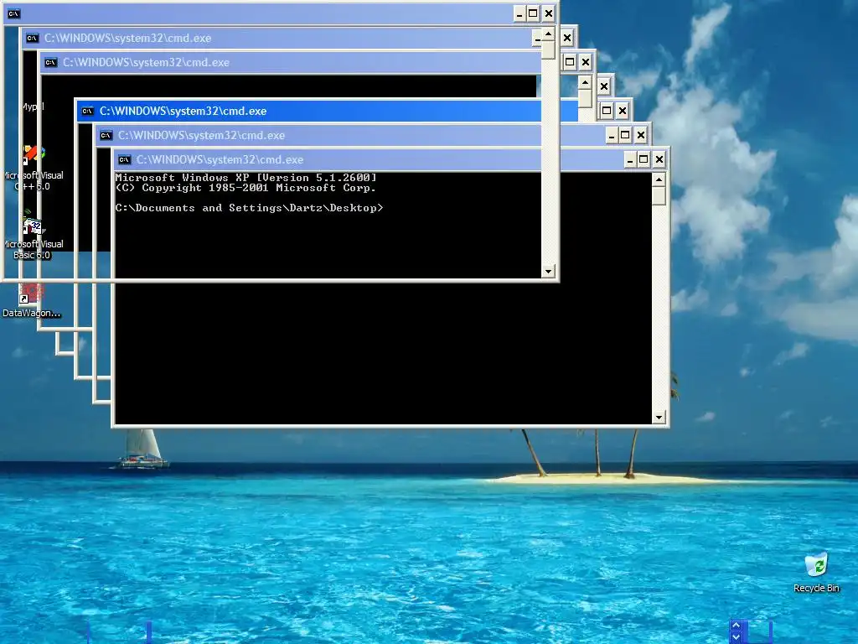Screen dimensions: 858x644
Task: Select the Microsoft Visual Basic 6.0 shortcut
Action: tap(33, 236)
